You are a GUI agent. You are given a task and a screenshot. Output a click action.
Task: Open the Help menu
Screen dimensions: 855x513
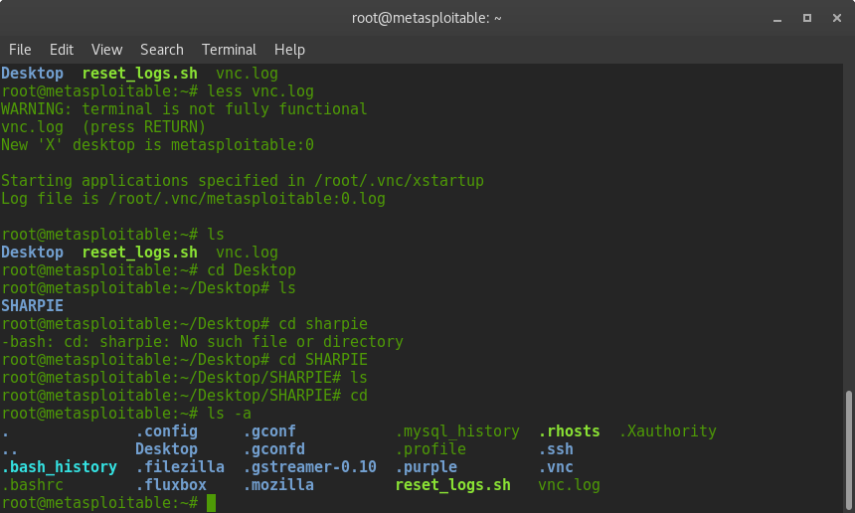[289, 50]
